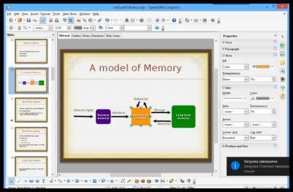Select the Text tool in drawing toolbar
Image resolution: width=293 pixels, height=192 pixels.
(x=43, y=181)
